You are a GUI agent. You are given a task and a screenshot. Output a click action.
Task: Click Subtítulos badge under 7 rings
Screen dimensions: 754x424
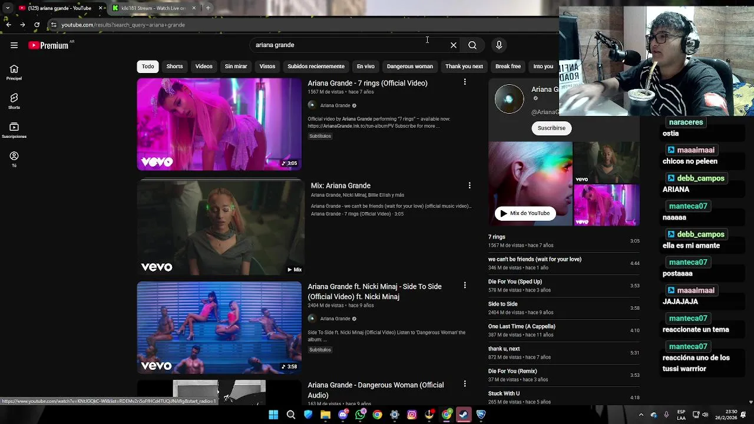320,136
